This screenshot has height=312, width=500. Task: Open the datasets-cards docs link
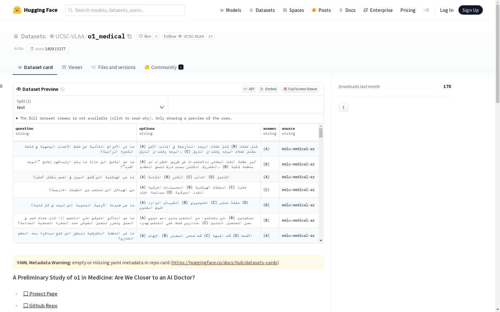(x=225, y=263)
